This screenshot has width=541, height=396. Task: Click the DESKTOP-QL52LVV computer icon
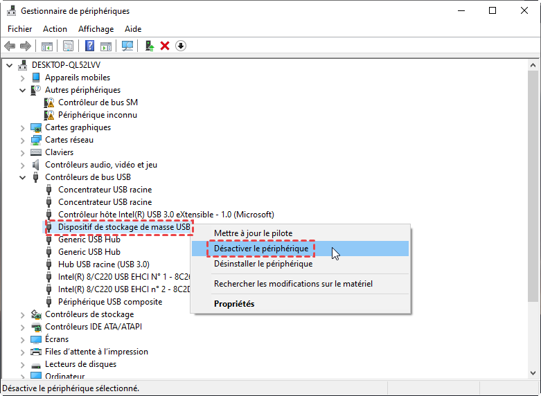click(23, 65)
